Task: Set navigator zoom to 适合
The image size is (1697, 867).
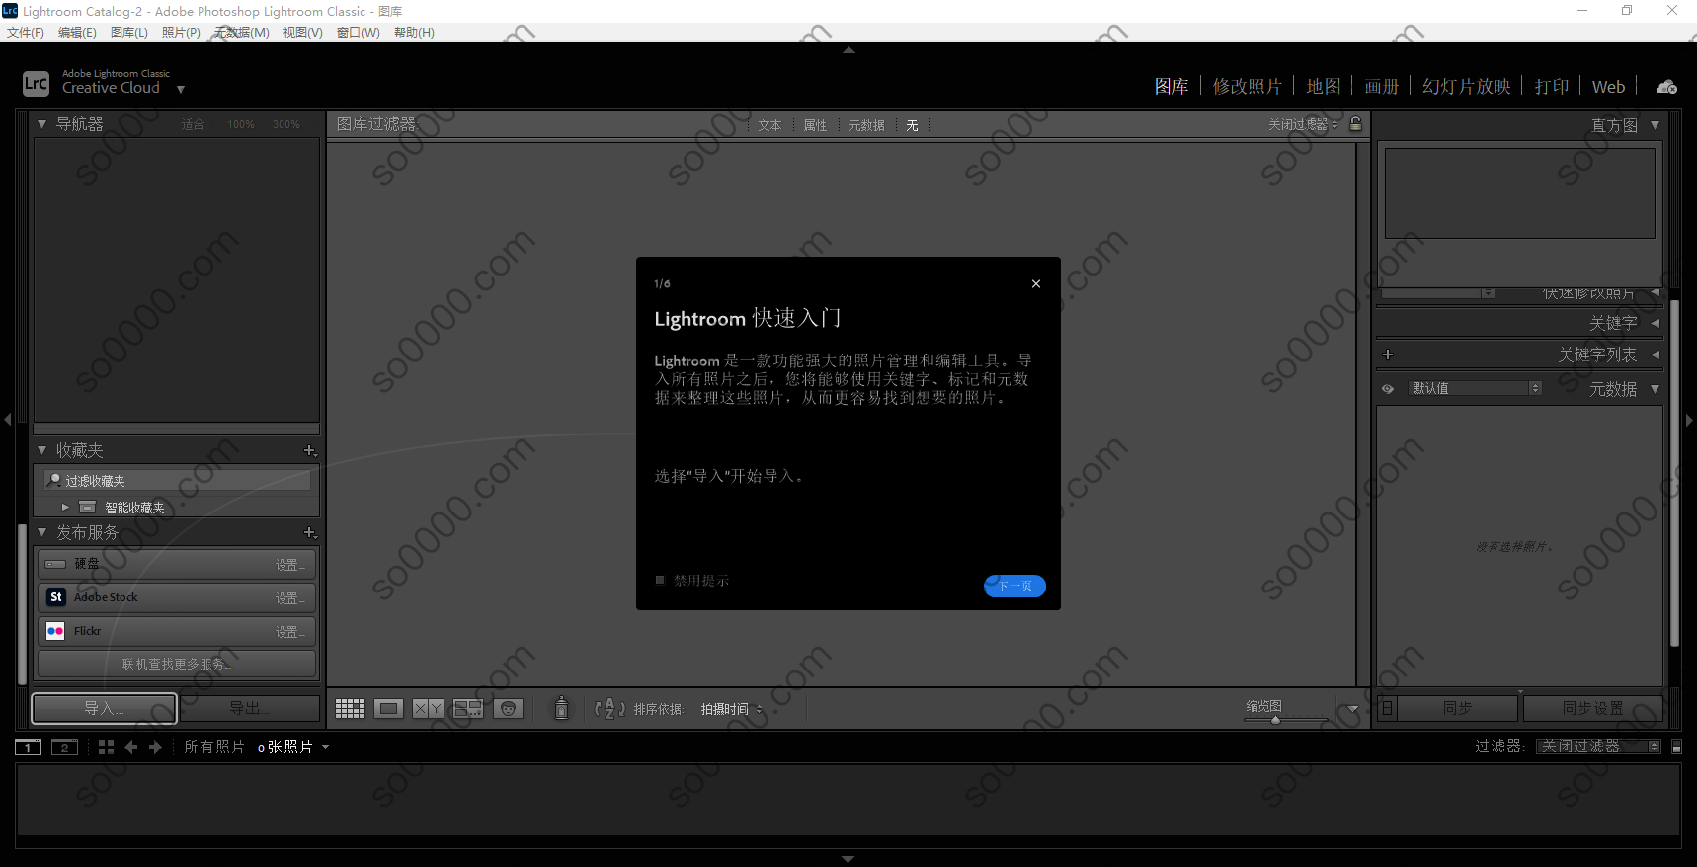Action: (x=193, y=125)
